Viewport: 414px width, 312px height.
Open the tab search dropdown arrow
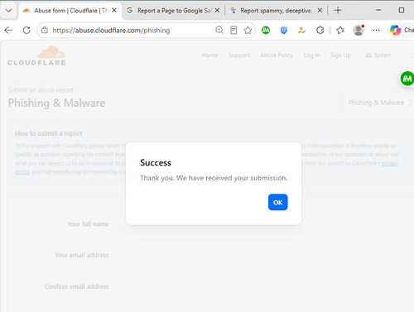(x=8, y=11)
